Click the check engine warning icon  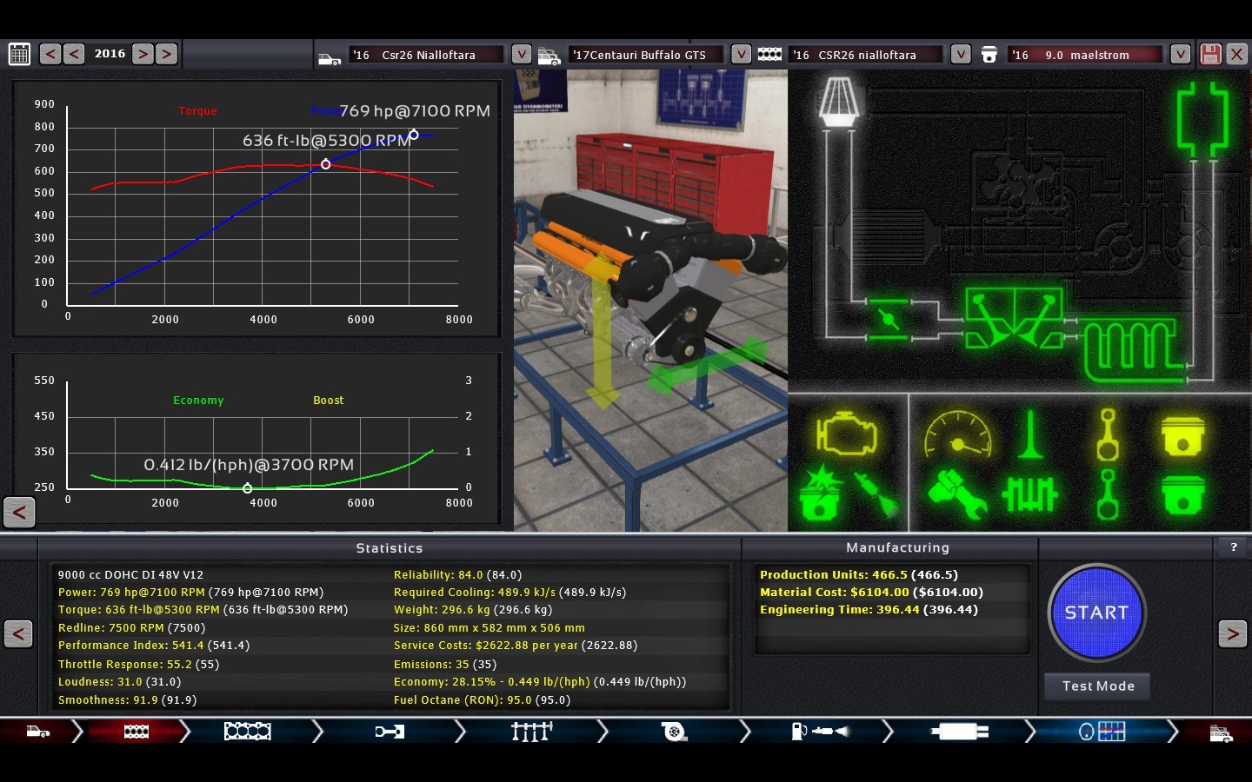(x=845, y=434)
